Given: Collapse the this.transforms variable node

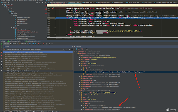Looking at the screenshot, I should tap(75, 51).
